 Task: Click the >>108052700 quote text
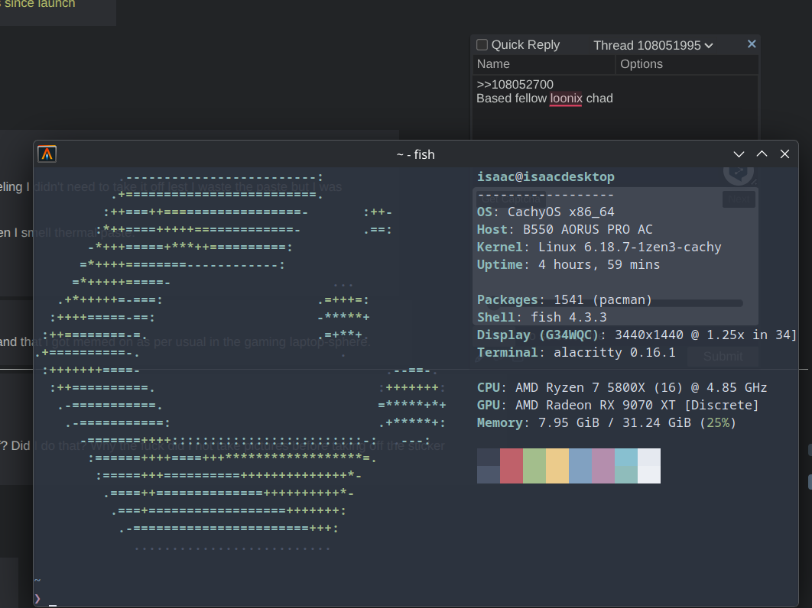[x=515, y=84]
